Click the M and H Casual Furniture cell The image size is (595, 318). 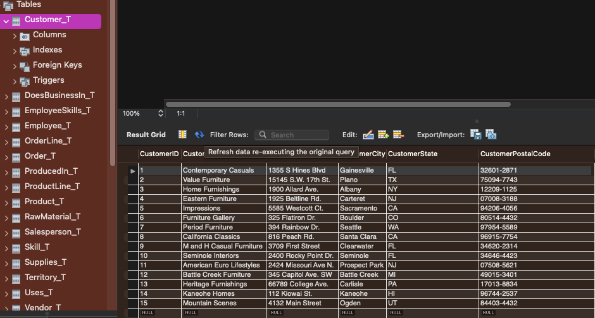pyautogui.click(x=224, y=246)
